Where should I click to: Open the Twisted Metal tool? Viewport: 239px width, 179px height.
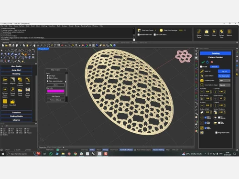tap(12, 90)
